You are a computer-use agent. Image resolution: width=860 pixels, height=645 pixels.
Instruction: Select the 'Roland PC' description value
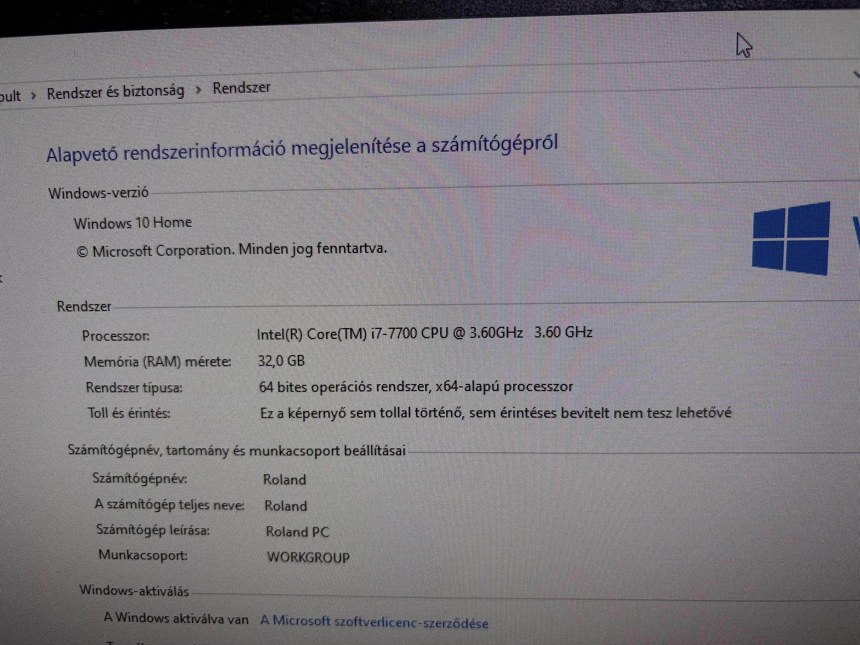297,532
